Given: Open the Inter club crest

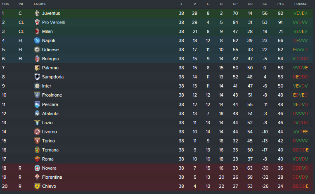Looking at the screenshot, I should point(37,86).
